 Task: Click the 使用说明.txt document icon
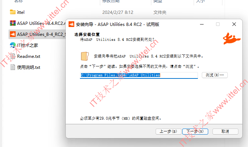[x=13, y=67]
